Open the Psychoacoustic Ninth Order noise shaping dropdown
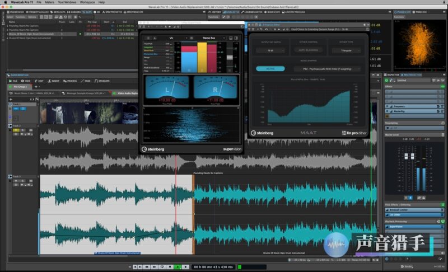 327,69
